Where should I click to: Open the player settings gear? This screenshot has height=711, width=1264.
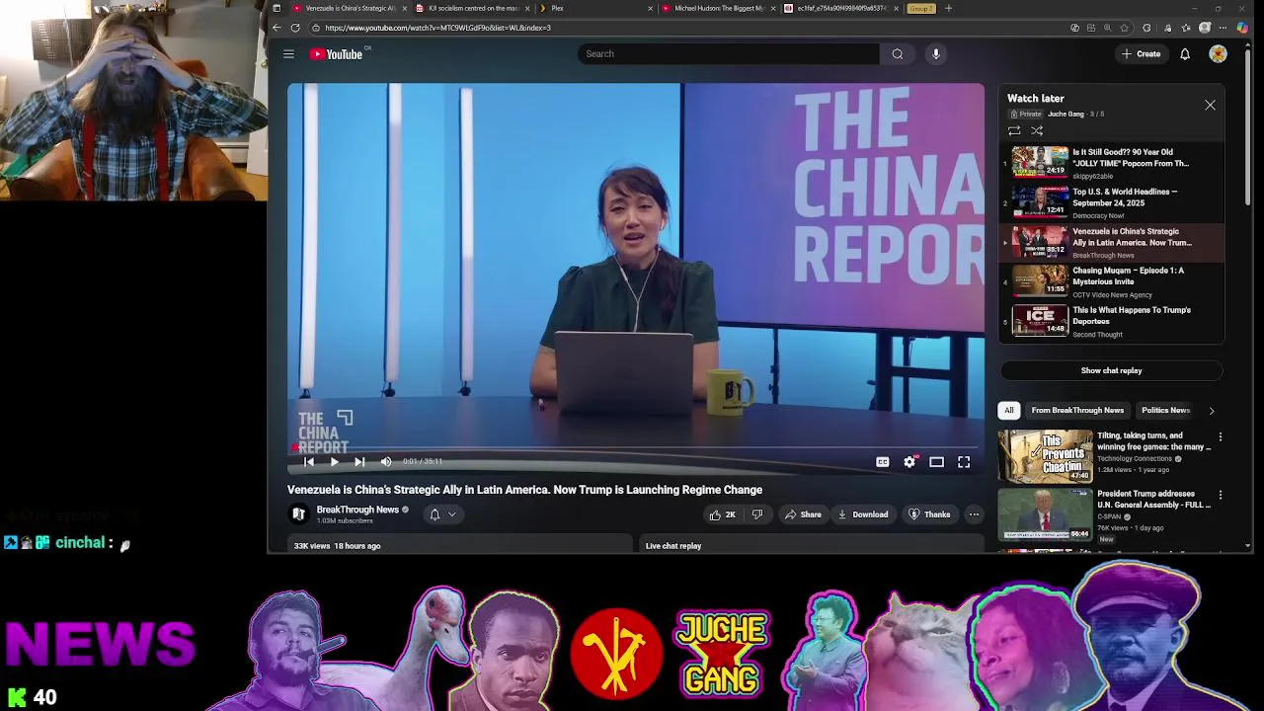point(909,462)
